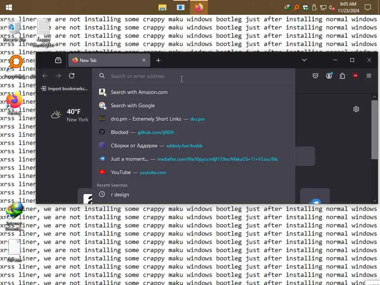
Task: Close the New Tab tab
Action: coord(144,60)
